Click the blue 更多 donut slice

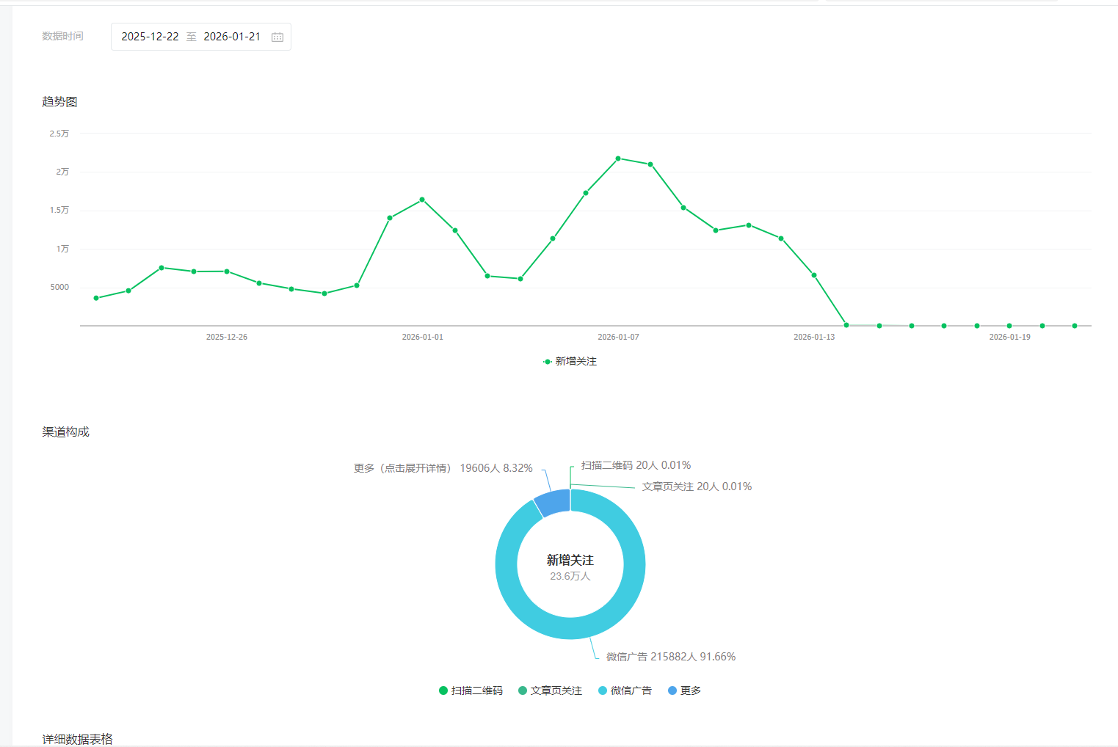(x=553, y=502)
